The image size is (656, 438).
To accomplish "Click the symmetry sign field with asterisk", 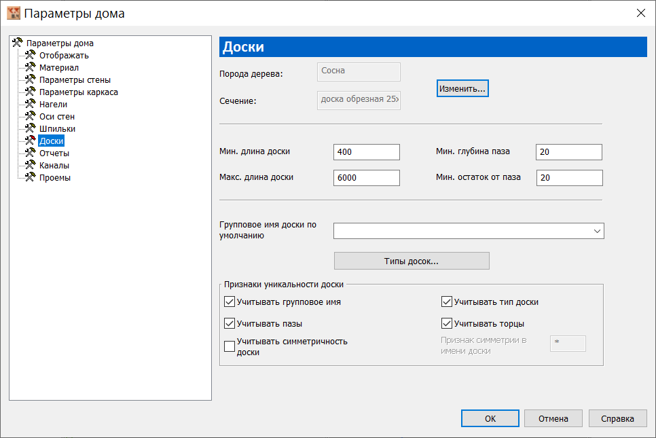I will click(x=568, y=344).
